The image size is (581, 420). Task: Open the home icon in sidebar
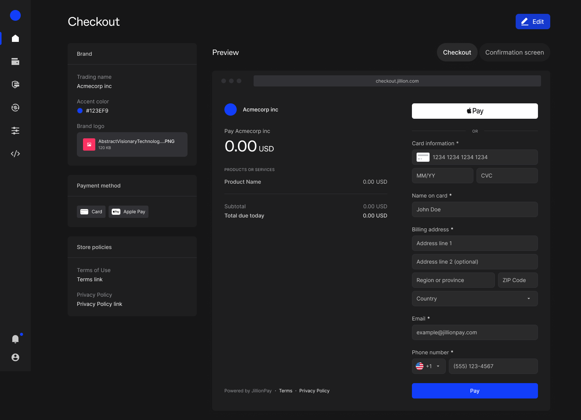coord(15,38)
